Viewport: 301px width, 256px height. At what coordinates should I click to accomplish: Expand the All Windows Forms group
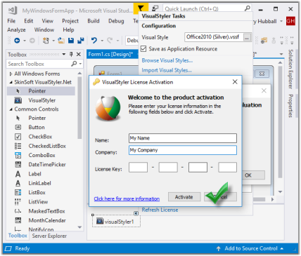[11, 74]
